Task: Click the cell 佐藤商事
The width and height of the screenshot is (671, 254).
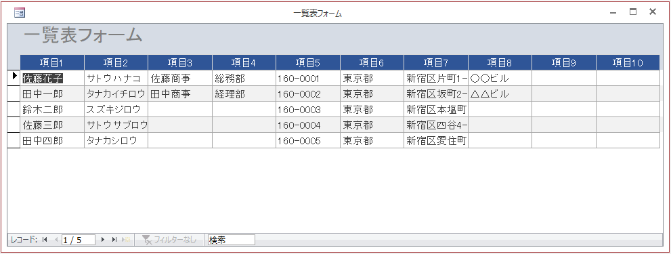Action: 179,79
